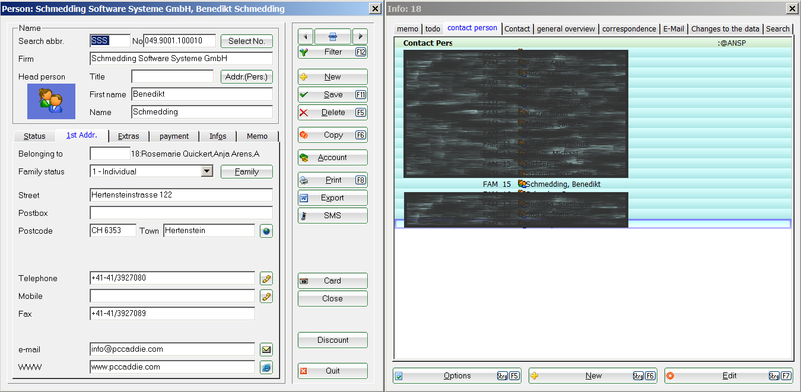Click the envelope icon next to e-mail
The height and width of the screenshot is (392, 801).
click(266, 350)
